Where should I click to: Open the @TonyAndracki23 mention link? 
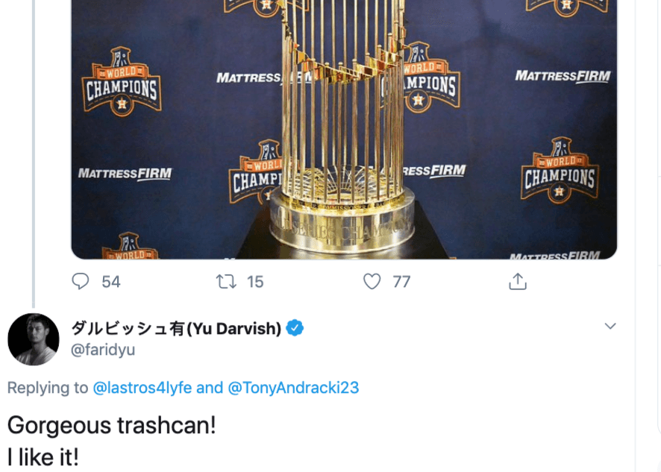[x=293, y=388]
